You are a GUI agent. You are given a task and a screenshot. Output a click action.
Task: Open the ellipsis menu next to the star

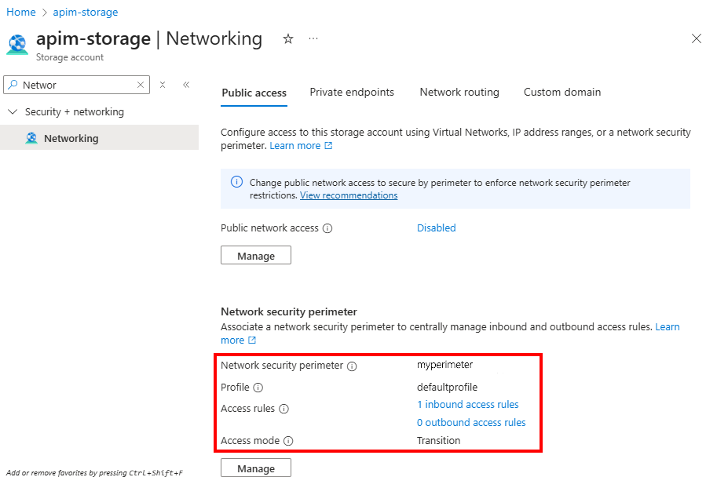(313, 38)
